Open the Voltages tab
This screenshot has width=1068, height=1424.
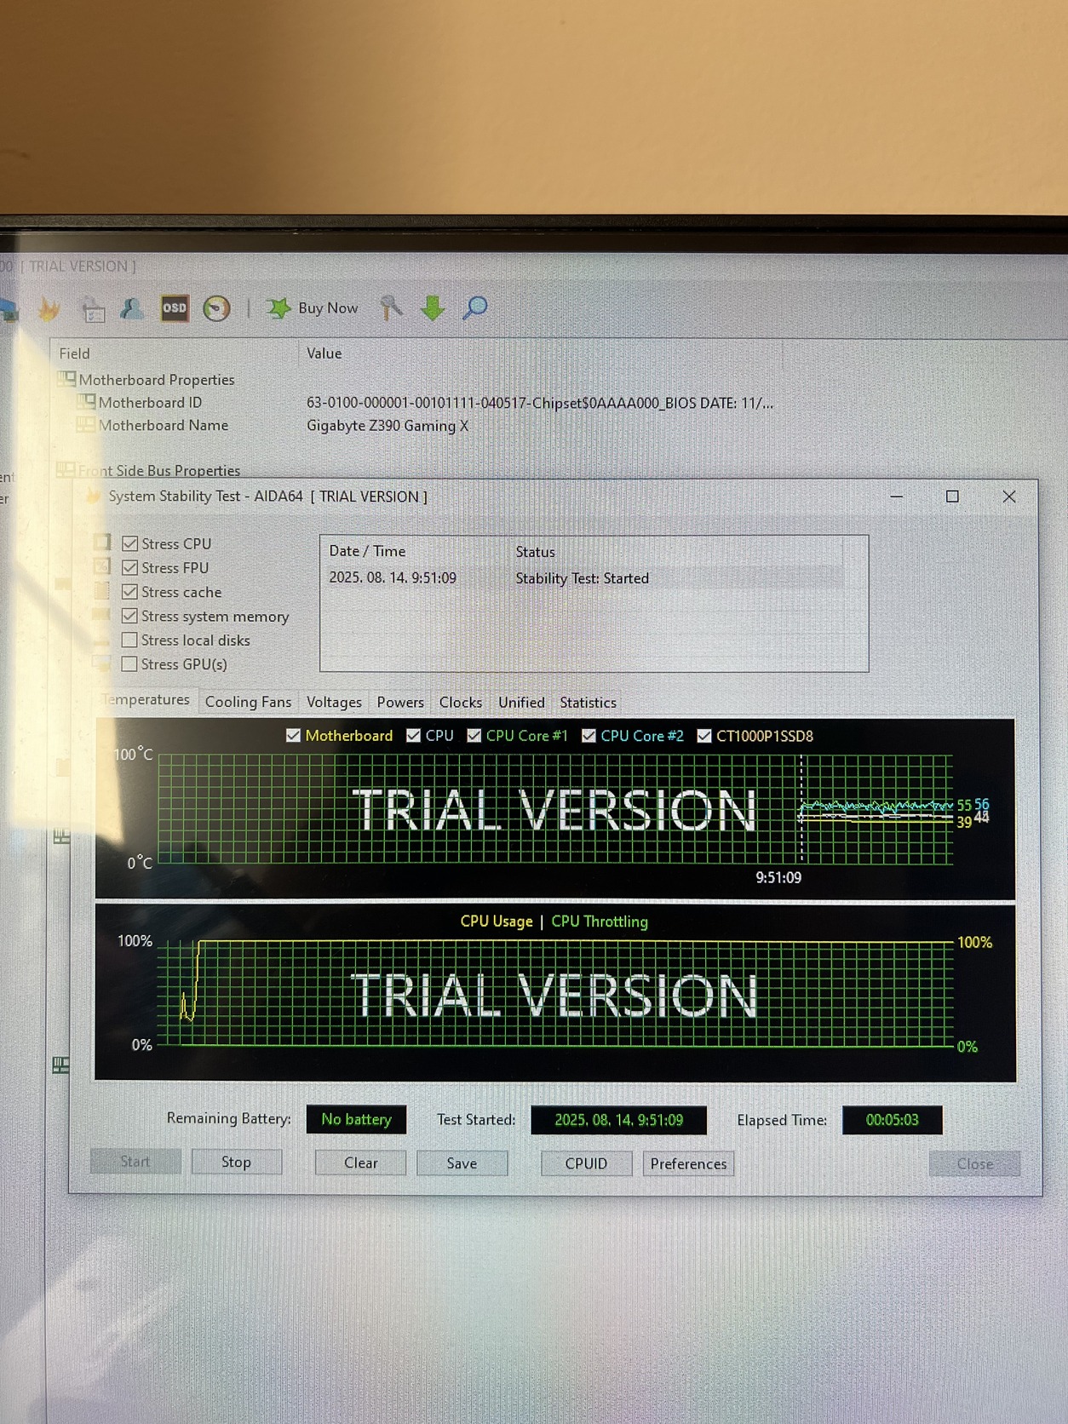(x=334, y=702)
